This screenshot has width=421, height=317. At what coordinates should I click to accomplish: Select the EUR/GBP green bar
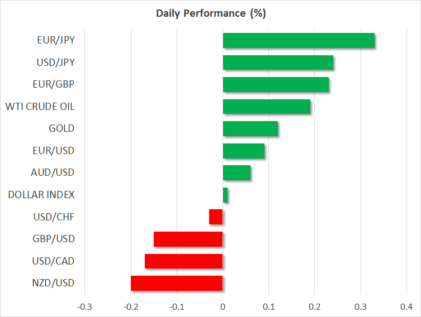point(276,85)
